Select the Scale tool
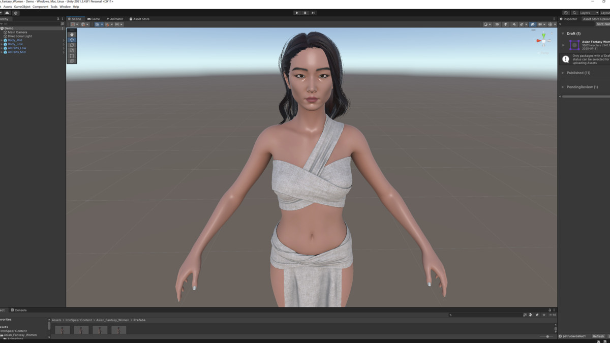The width and height of the screenshot is (610, 343). coord(72,50)
